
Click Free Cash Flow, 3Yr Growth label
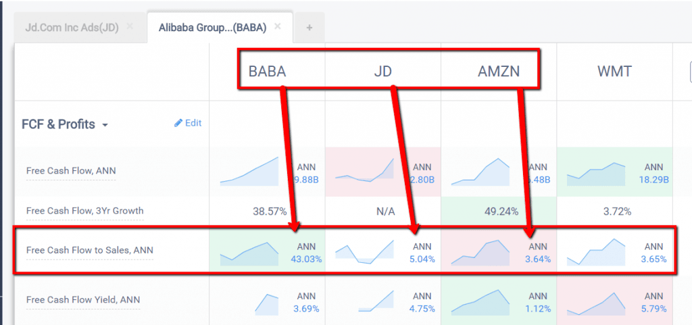[84, 211]
